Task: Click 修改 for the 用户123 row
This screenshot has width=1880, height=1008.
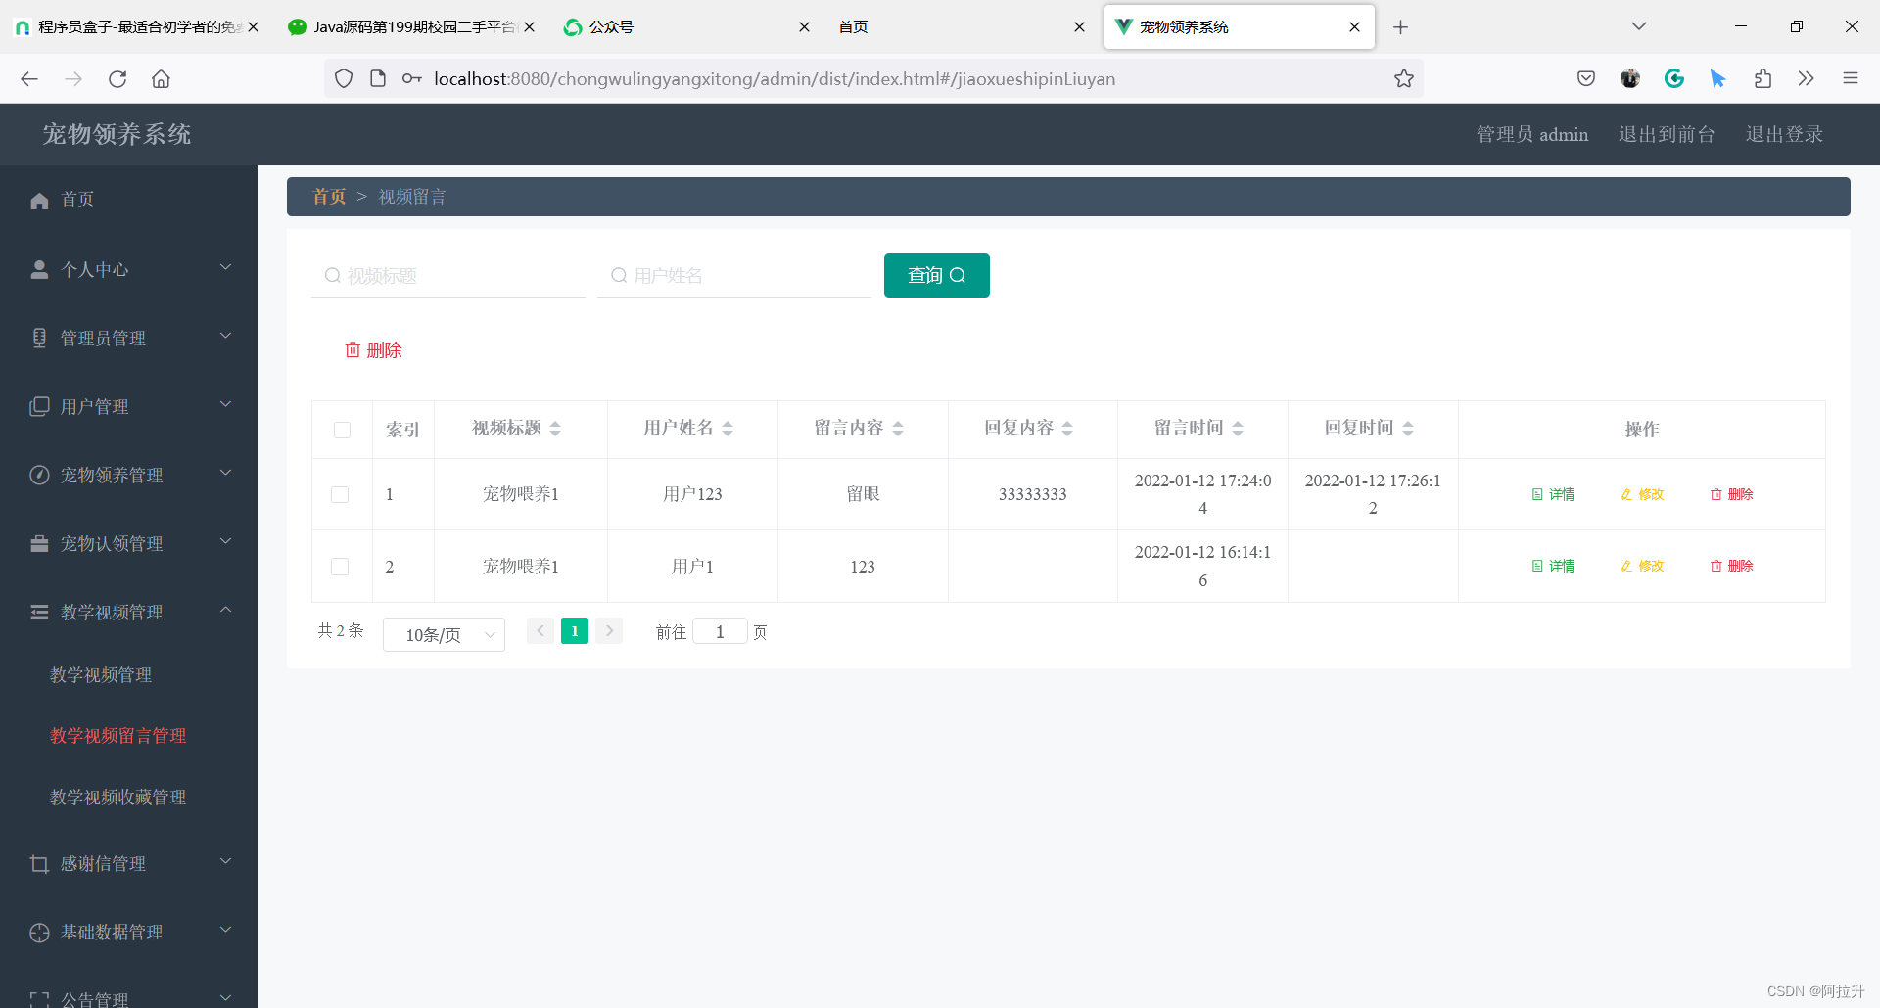Action: coord(1642,494)
